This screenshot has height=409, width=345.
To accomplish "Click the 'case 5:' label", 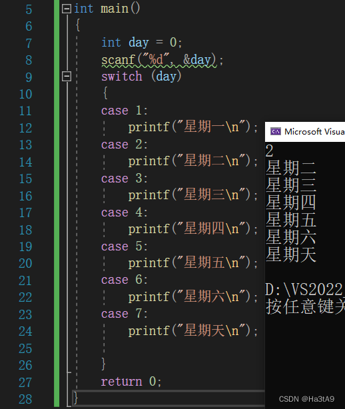I will (125, 246).
